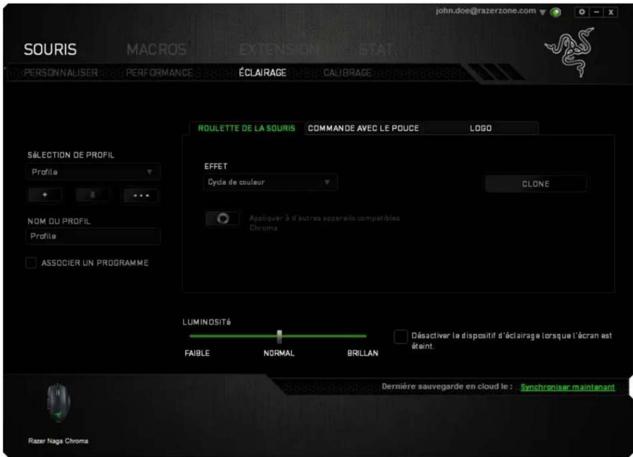This screenshot has height=457, width=633.
Task: Enable Désactiver le dispositif d'éclairage checkbox
Action: (400, 337)
